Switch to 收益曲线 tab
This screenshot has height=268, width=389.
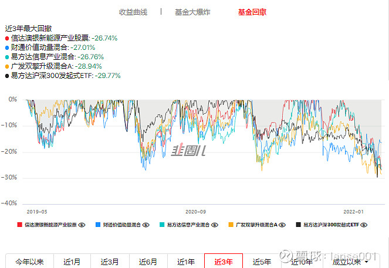pos(133,12)
